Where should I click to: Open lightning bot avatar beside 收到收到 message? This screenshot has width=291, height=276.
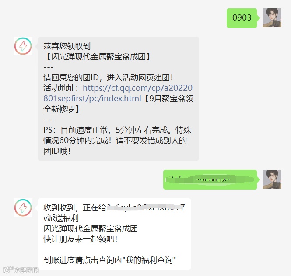click(23, 207)
